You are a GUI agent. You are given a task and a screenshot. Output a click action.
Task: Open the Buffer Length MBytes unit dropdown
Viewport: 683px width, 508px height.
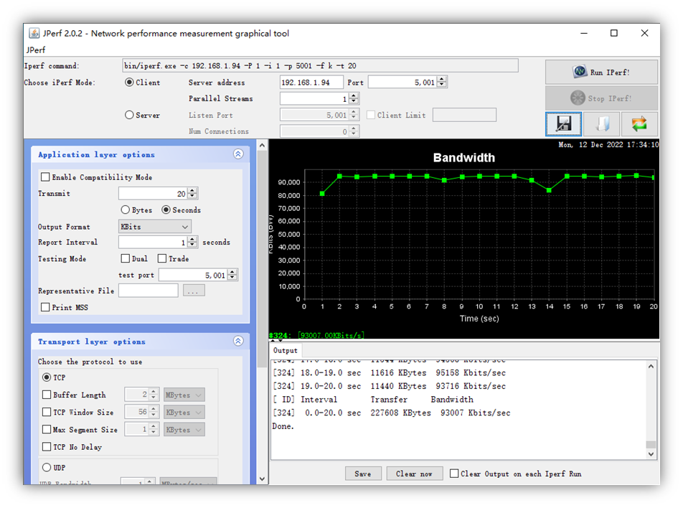pos(184,395)
